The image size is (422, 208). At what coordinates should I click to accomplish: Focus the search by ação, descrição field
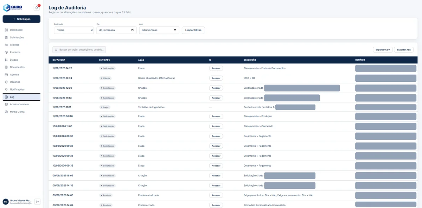(x=79, y=50)
